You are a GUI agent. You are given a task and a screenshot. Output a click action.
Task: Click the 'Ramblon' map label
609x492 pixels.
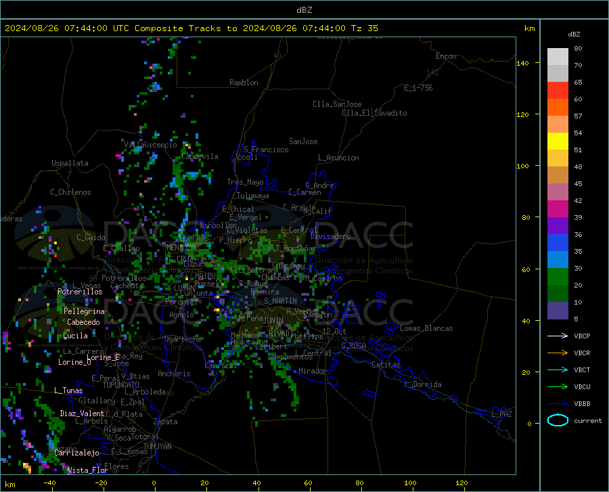[244, 83]
